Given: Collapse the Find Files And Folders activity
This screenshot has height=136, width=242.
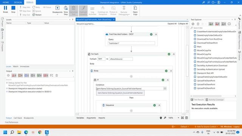Looking at the screenshot, I should [x=156, y=34].
